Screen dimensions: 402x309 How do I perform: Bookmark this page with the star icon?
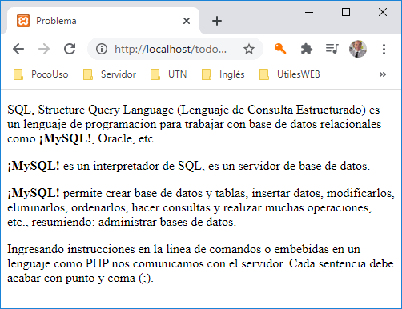pyautogui.click(x=249, y=49)
